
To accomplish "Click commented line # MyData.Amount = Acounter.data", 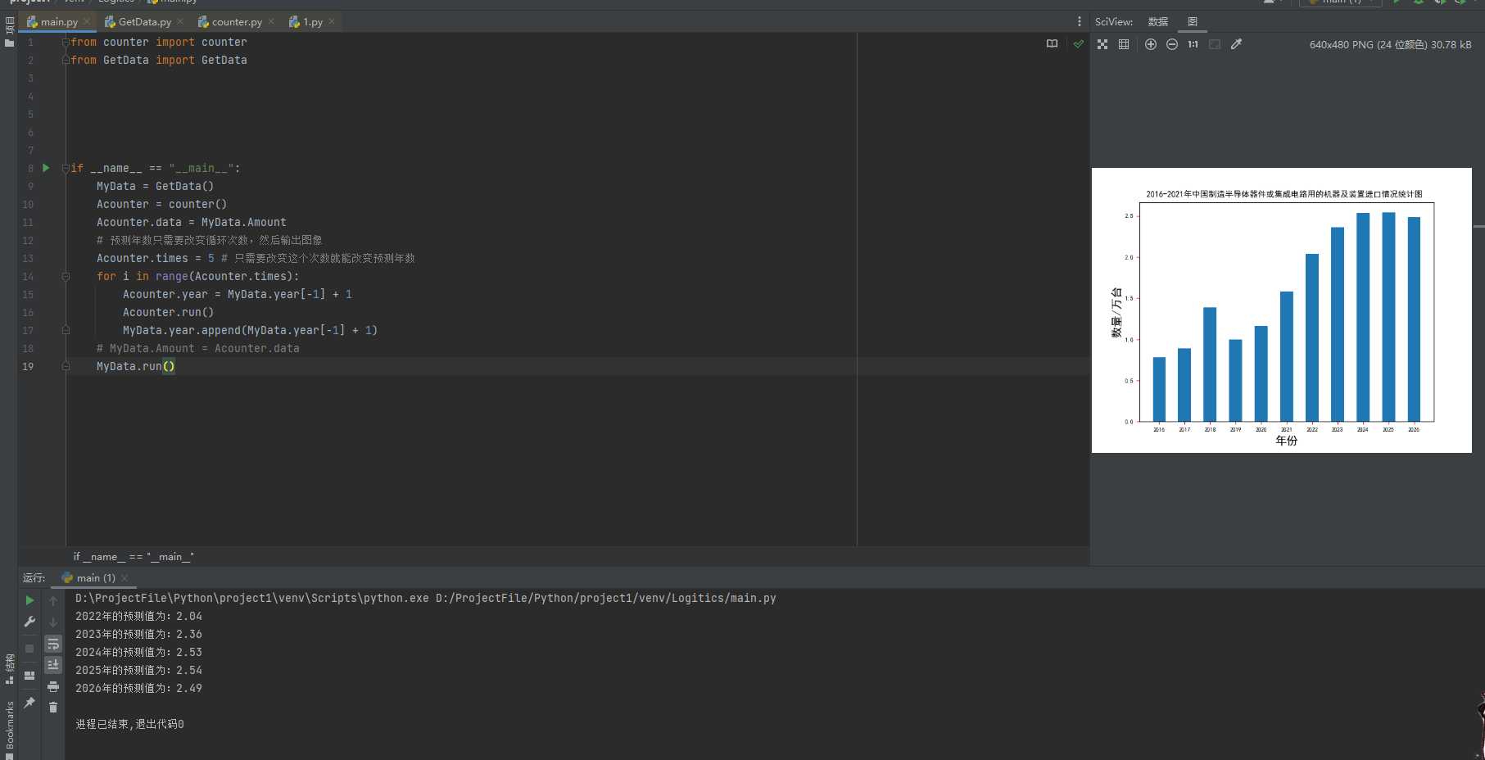I will tap(198, 349).
